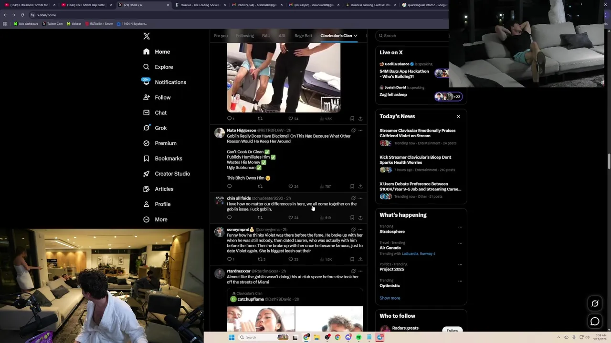Bookmark chin all folds' post
The image size is (611, 343).
tap(352, 218)
